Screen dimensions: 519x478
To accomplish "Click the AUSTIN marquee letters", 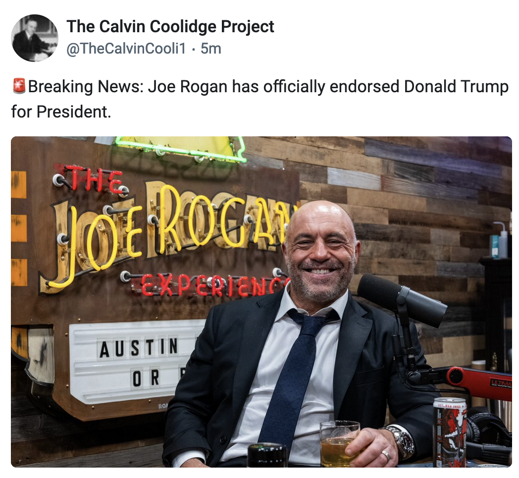I will (x=139, y=348).
